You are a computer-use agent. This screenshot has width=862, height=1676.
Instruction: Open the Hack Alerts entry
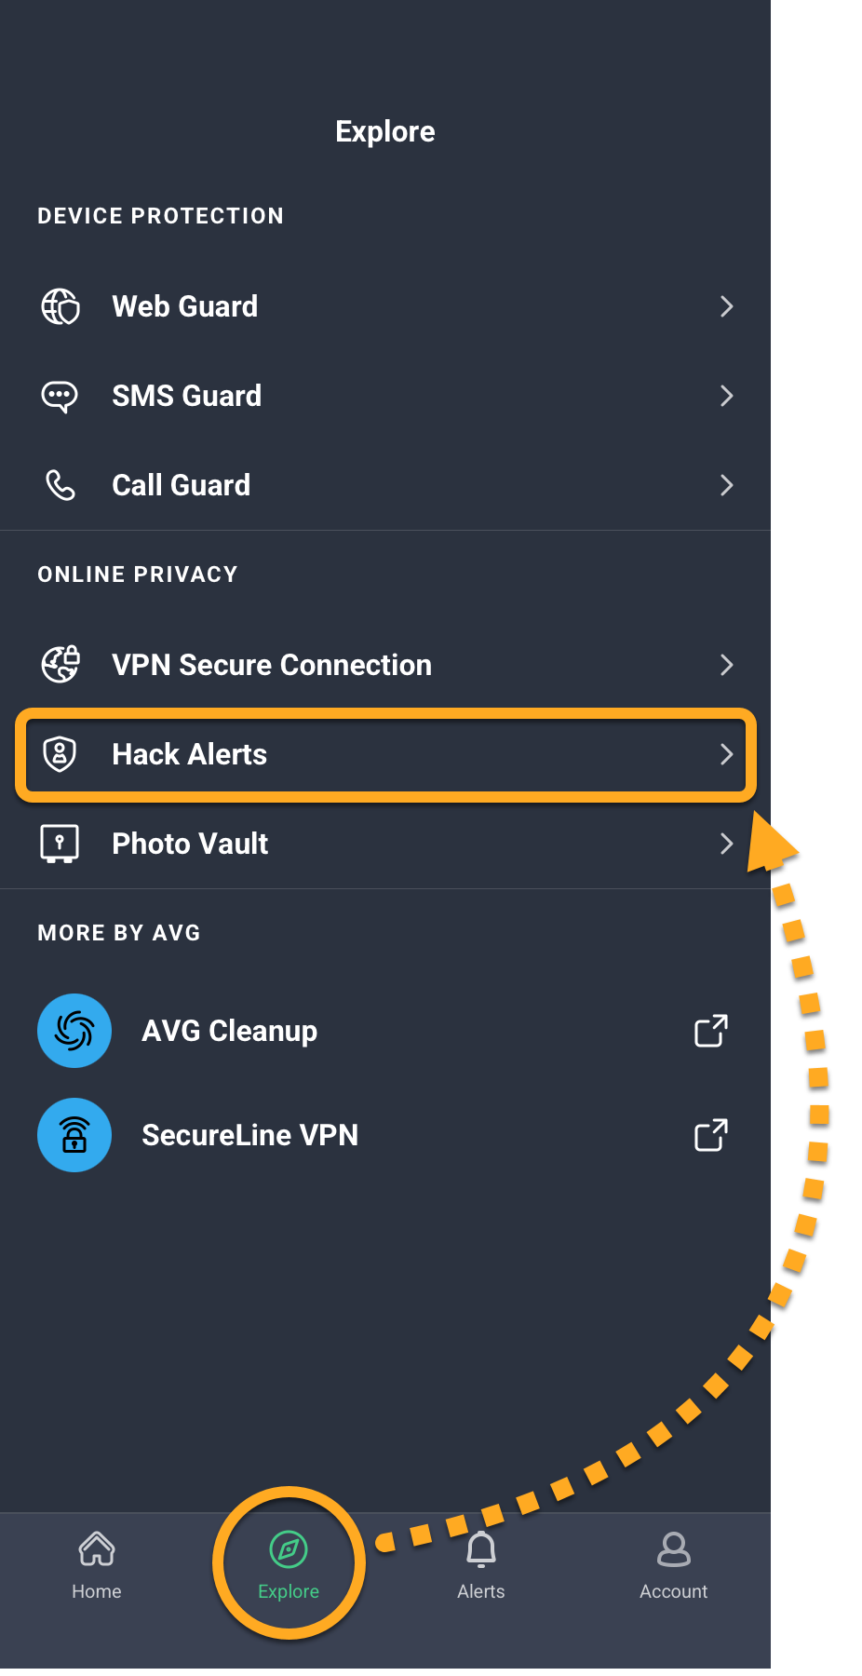pos(385,754)
